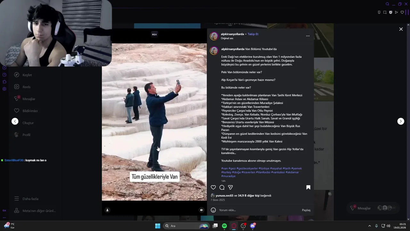The image size is (410, 231).
Task: Open the ad blocker shield icon
Action: [x=390, y=13]
